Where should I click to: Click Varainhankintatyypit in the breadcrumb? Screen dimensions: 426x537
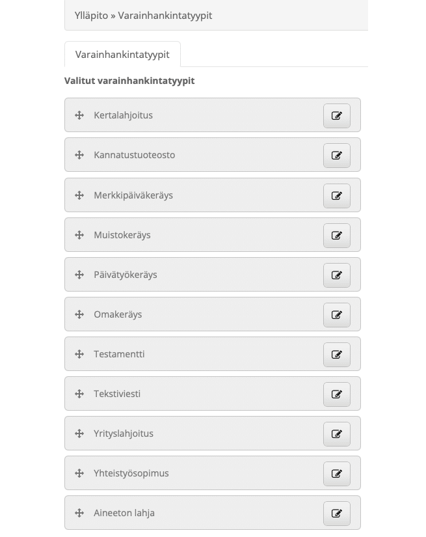[165, 15]
